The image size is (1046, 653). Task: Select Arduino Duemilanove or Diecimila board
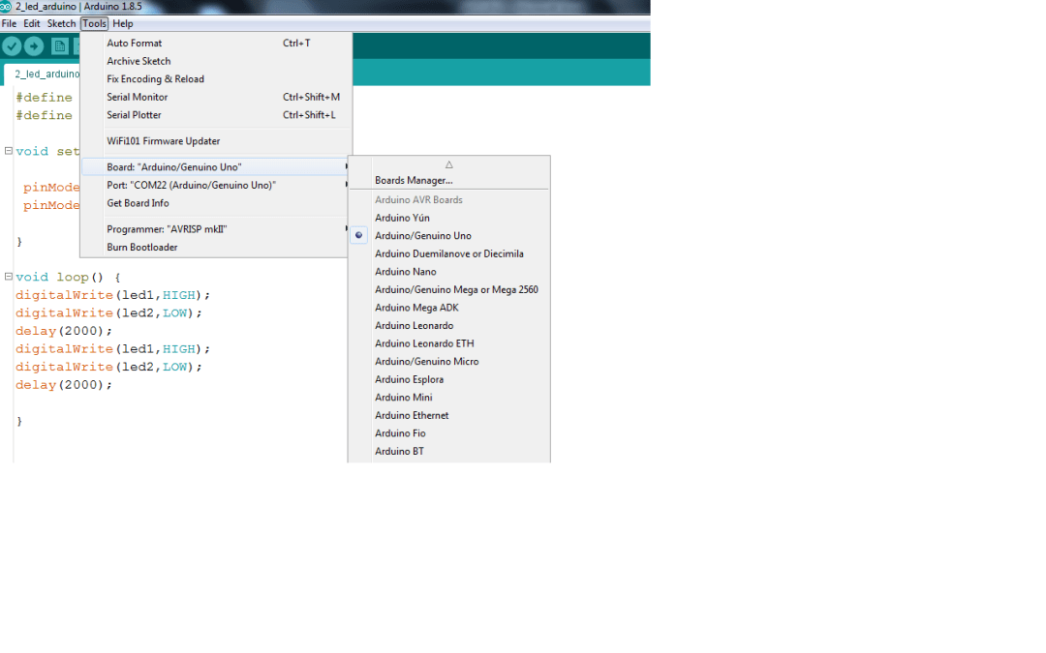point(449,253)
